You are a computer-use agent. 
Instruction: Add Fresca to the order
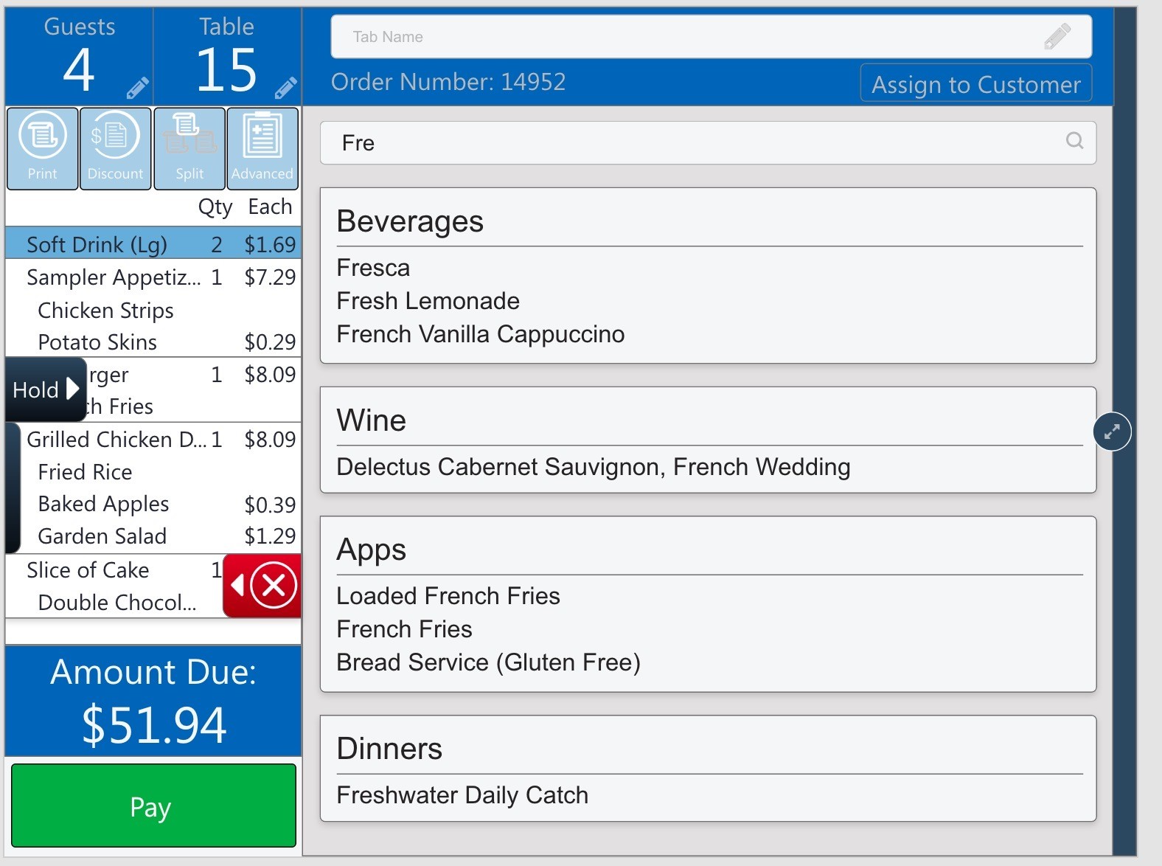tap(373, 268)
